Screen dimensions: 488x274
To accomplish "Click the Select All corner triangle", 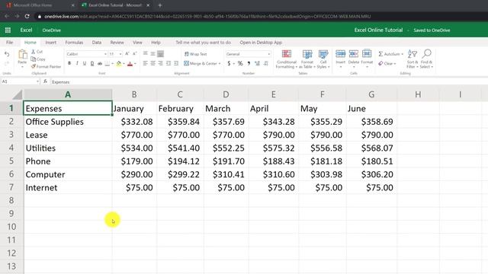I will coord(17,94).
